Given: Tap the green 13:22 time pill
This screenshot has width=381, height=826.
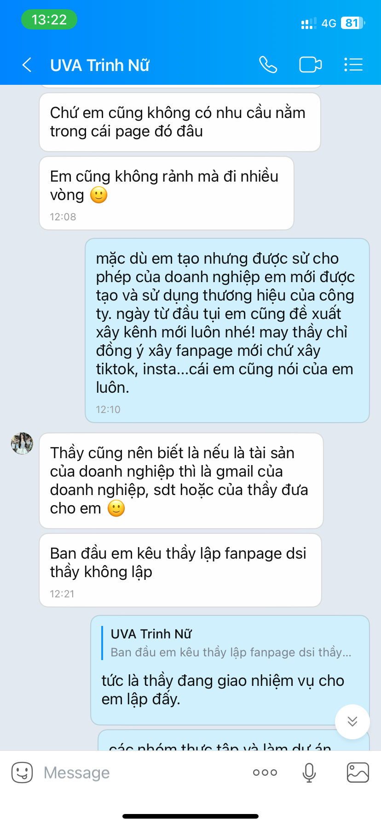Looking at the screenshot, I should 49,20.
